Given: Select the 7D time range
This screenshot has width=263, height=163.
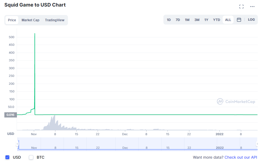Looking at the screenshot, I should click(x=178, y=20).
